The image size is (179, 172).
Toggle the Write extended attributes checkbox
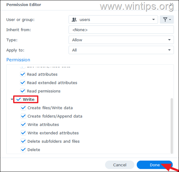tap(23, 133)
